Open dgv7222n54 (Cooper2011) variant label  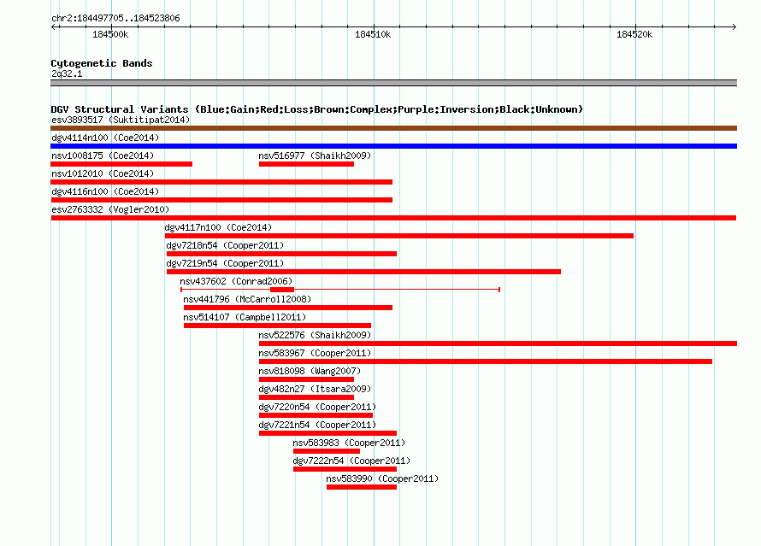(x=352, y=461)
